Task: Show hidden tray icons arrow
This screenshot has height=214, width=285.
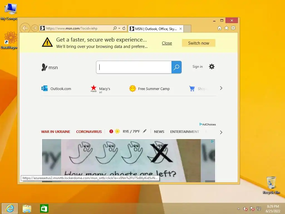Action: 239,209
